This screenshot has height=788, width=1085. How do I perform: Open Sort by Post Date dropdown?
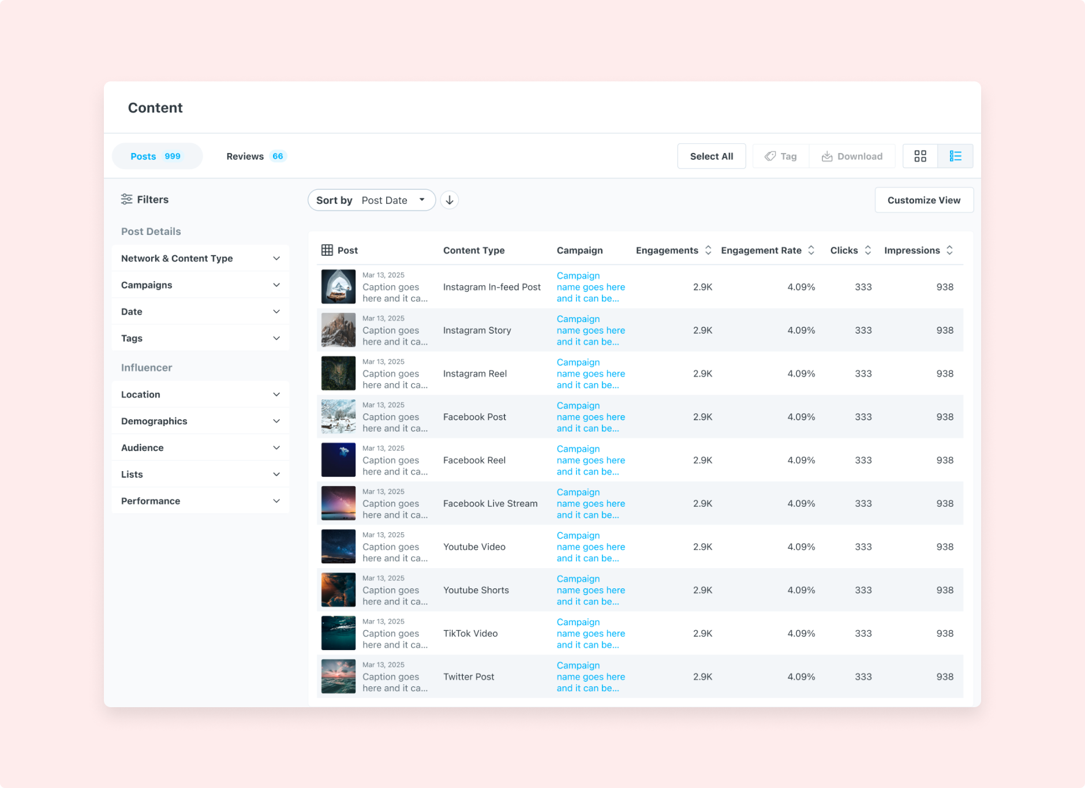372,200
